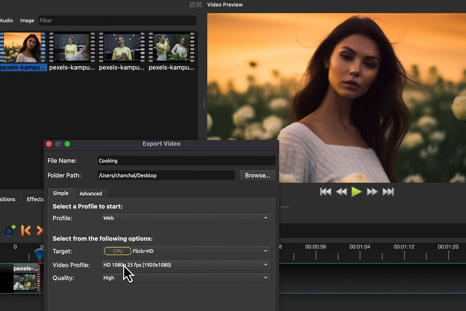Jump to end in Video Preview
Image resolution: width=466 pixels, height=311 pixels.
tap(388, 191)
